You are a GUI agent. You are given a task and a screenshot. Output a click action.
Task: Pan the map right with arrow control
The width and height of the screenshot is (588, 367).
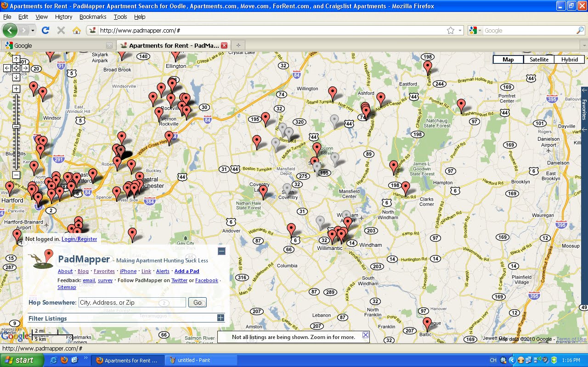(x=25, y=68)
